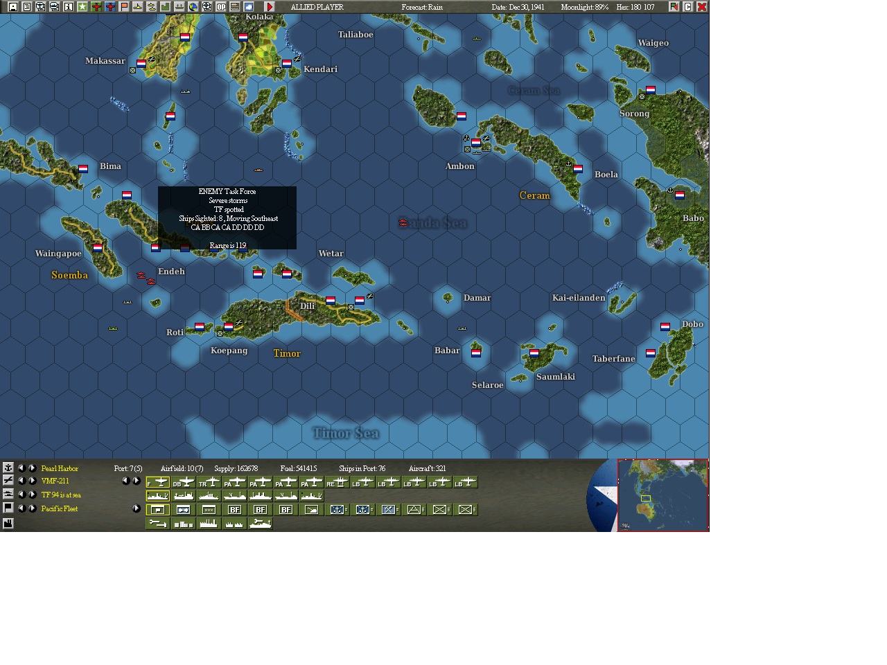
Task: Select the Dutch flag at Makassar
Action: [141, 63]
